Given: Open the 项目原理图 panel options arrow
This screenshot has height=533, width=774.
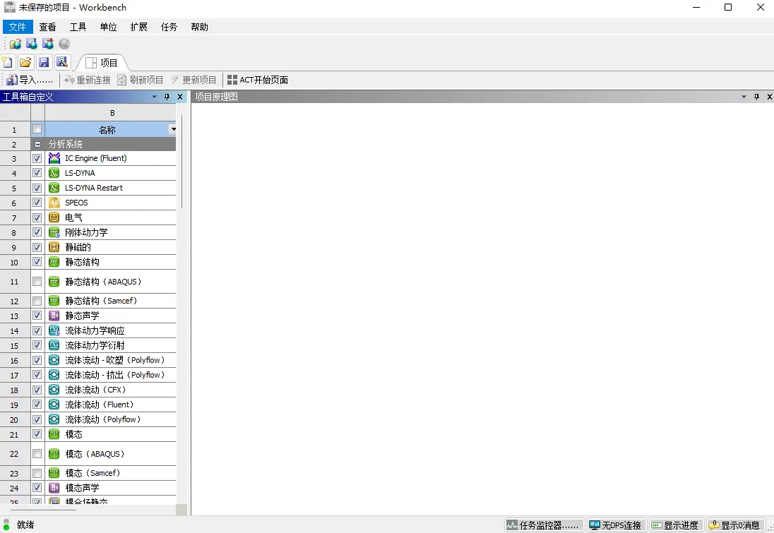Looking at the screenshot, I should click(744, 97).
